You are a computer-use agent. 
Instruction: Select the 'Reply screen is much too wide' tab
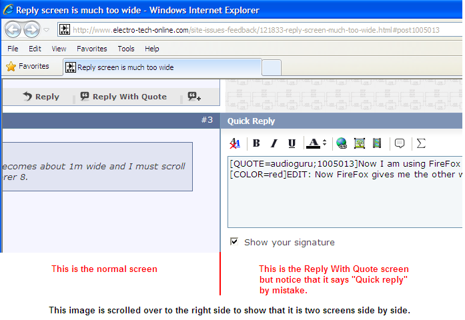[163, 67]
